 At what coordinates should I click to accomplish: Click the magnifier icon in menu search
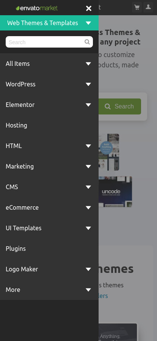coord(87,42)
